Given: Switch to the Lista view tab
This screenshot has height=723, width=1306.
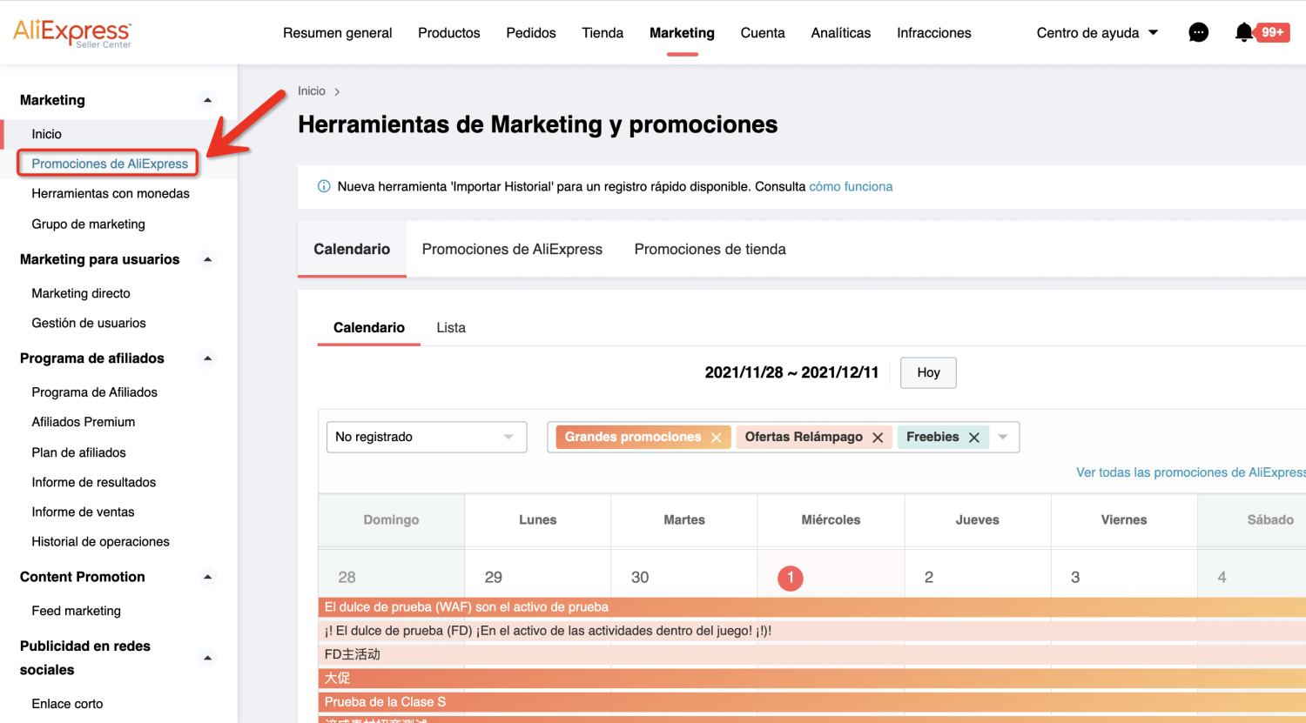Looking at the screenshot, I should 451,328.
